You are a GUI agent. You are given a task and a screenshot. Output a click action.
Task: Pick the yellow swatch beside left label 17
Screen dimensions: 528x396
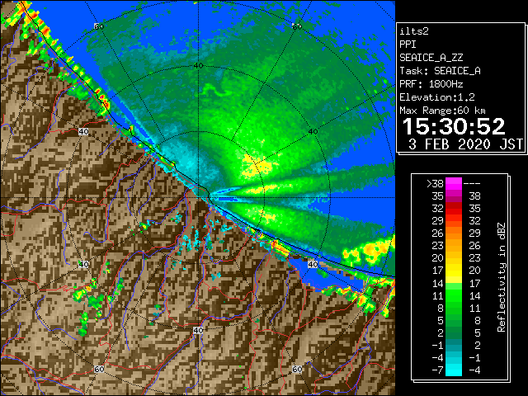pos(454,271)
